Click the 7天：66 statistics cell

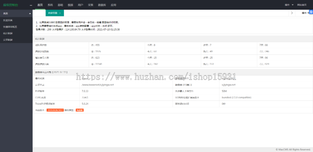pos(285,45)
